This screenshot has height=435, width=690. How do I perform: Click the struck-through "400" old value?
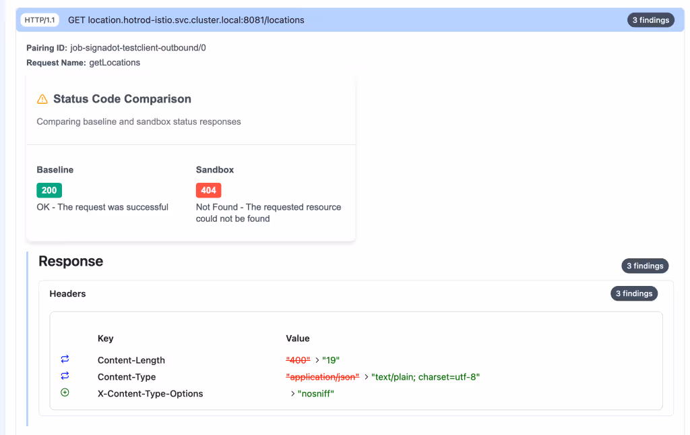(x=298, y=360)
